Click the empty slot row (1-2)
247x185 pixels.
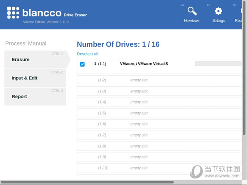click(x=159, y=80)
